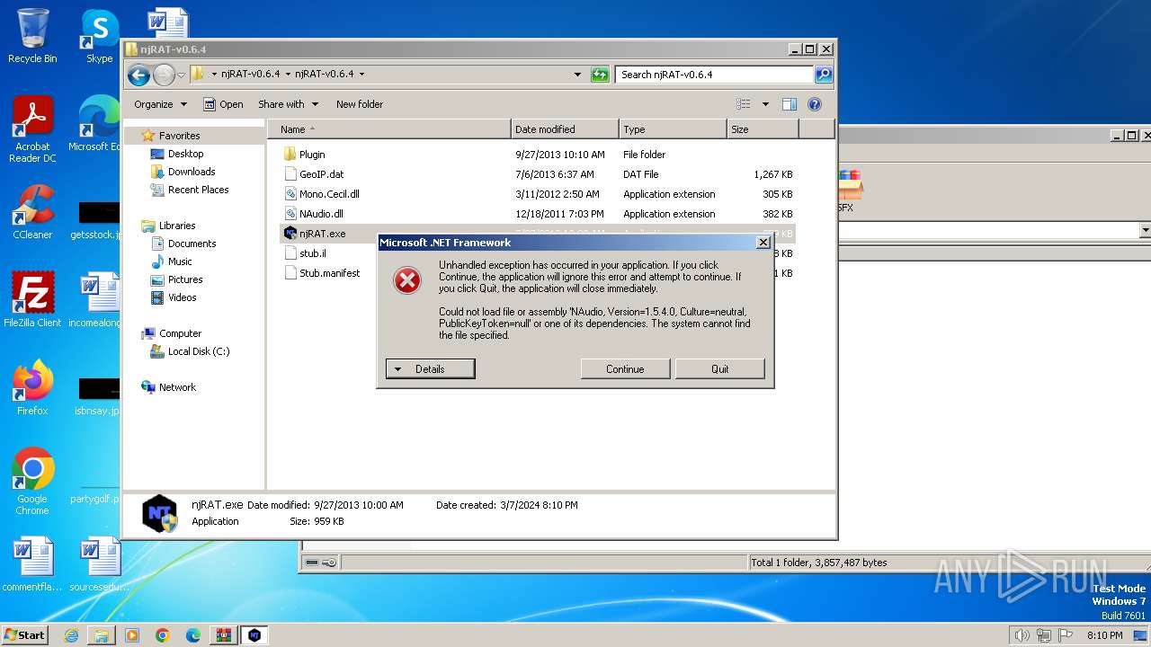Screen dimensions: 1151x647
Task: Expand the address bar history dropdown
Action: click(577, 75)
